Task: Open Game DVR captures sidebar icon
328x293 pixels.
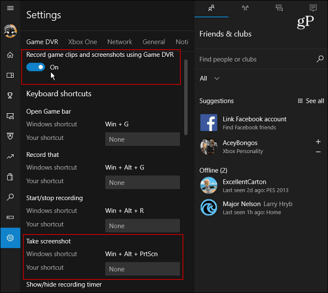Action: click(x=10, y=116)
